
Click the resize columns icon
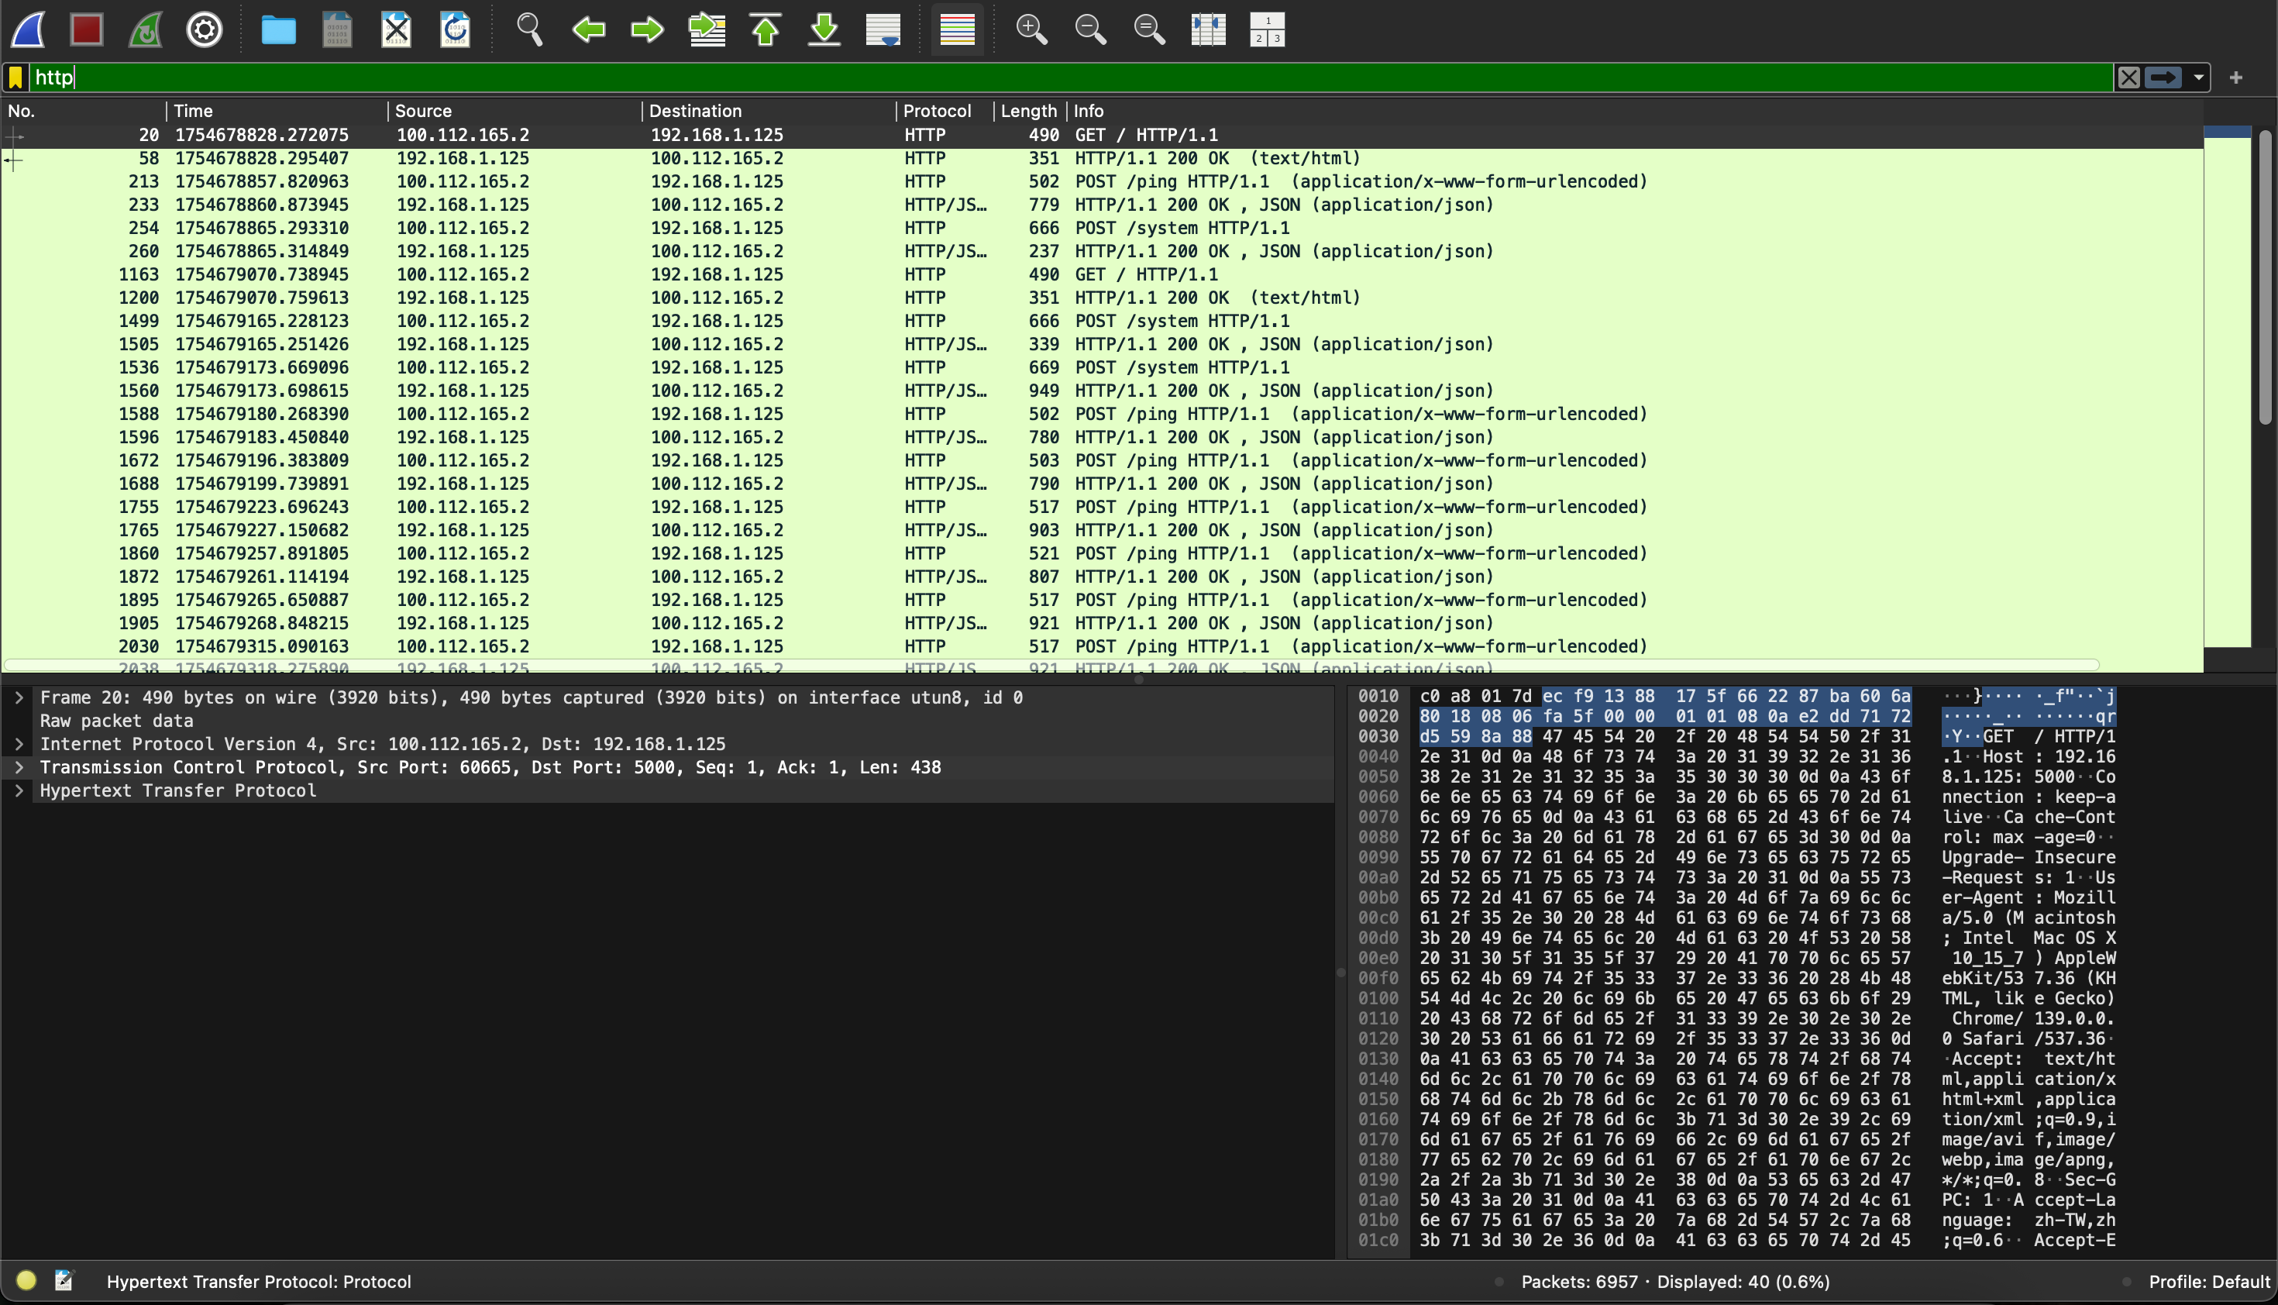click(x=1208, y=29)
